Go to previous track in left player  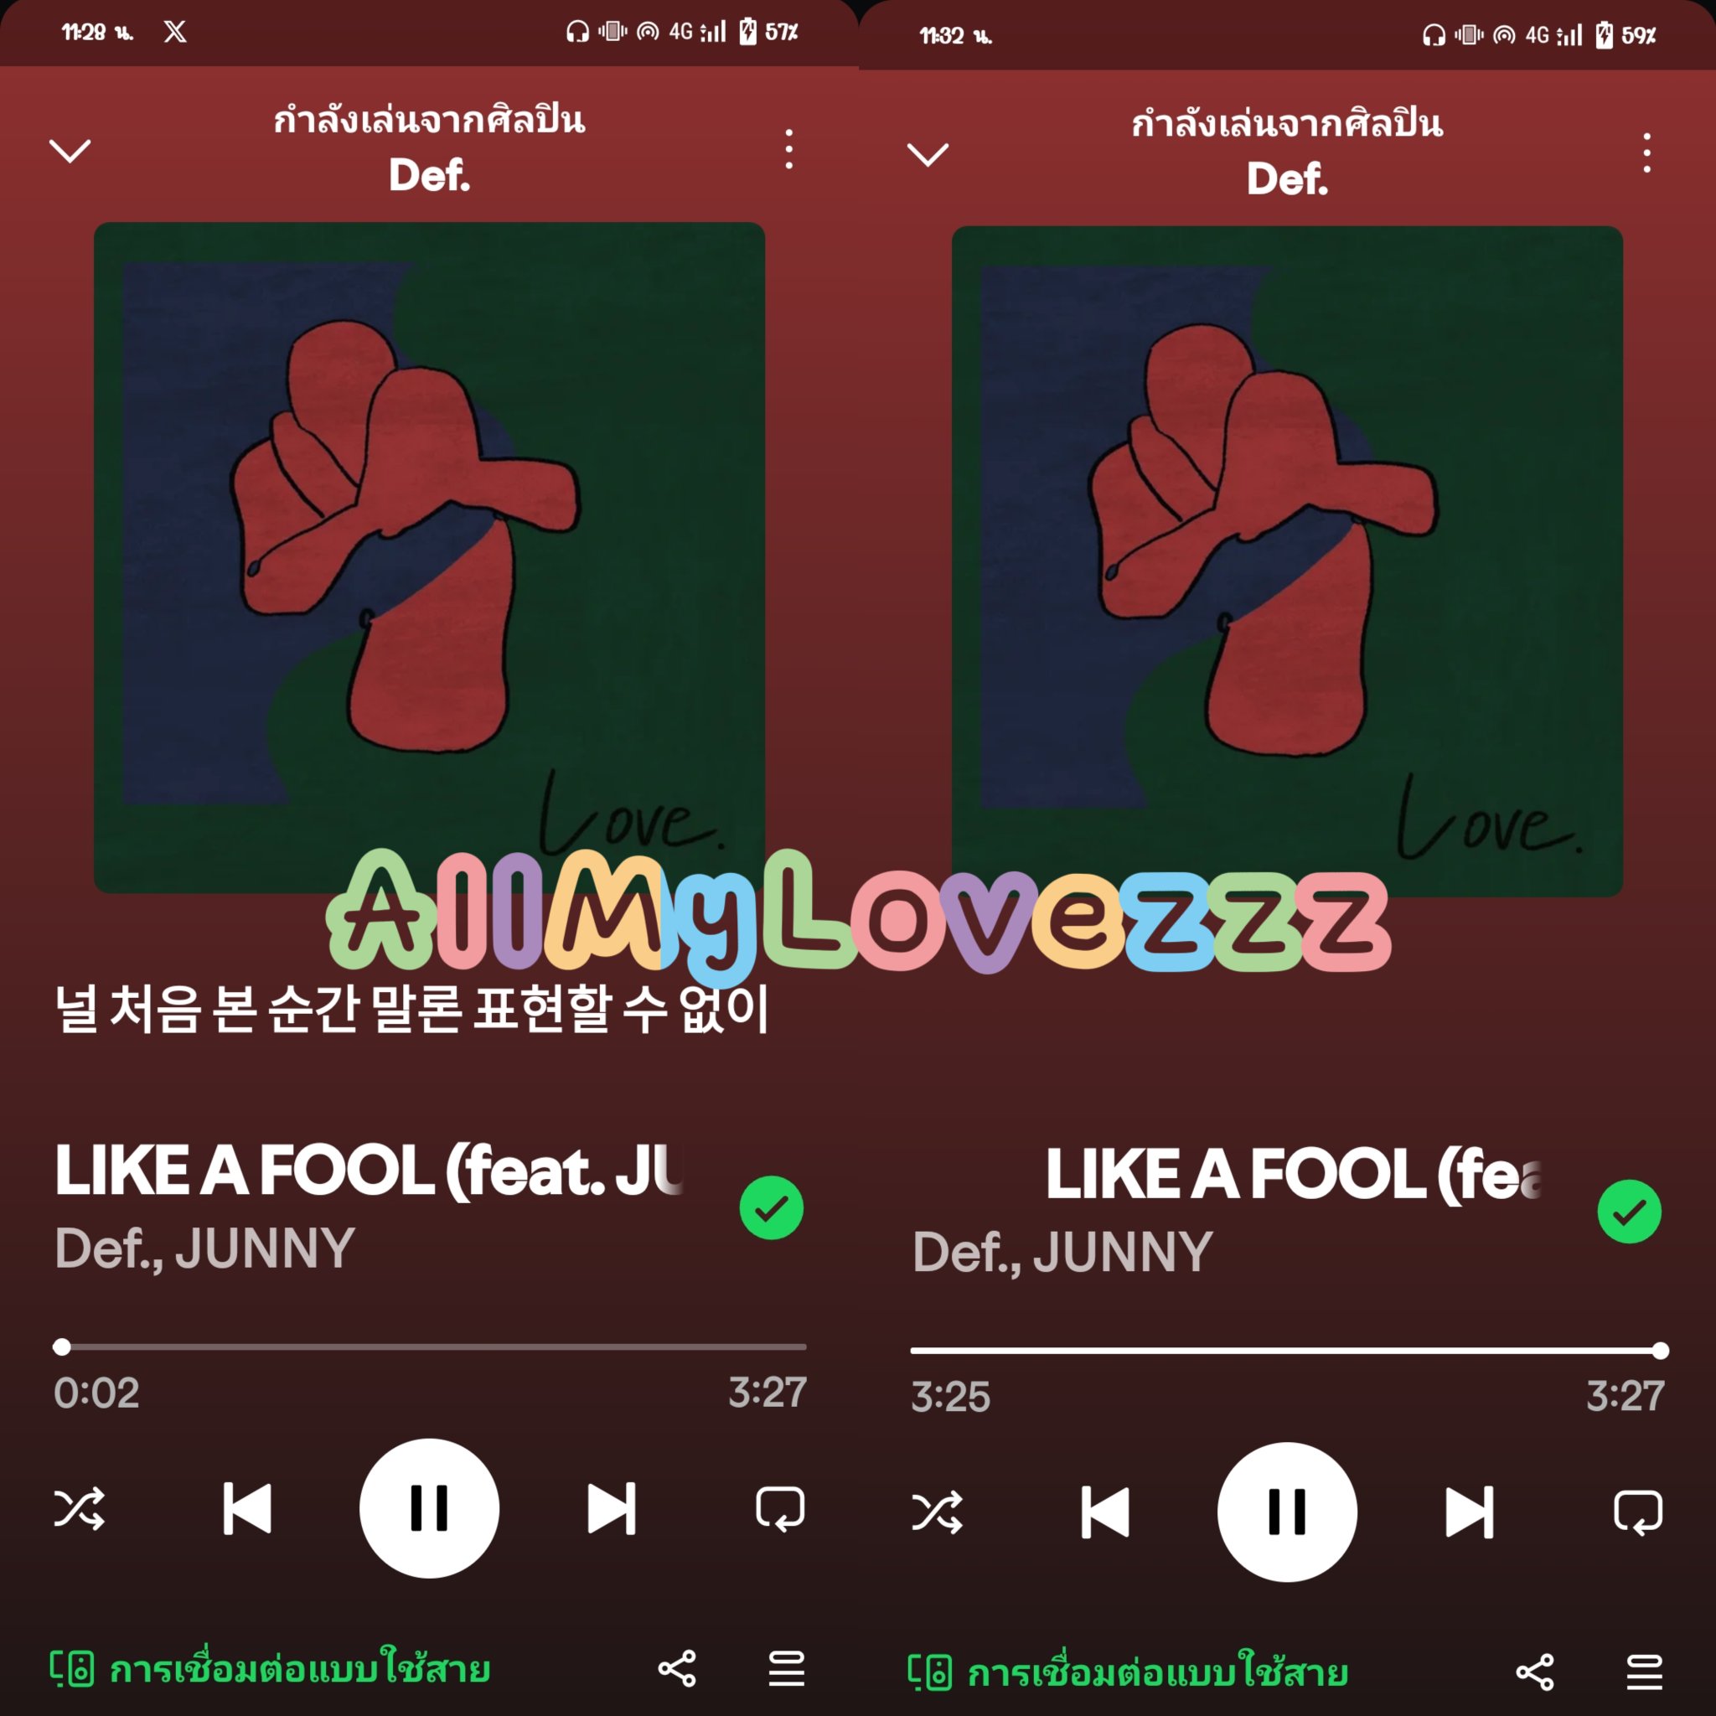tap(247, 1508)
